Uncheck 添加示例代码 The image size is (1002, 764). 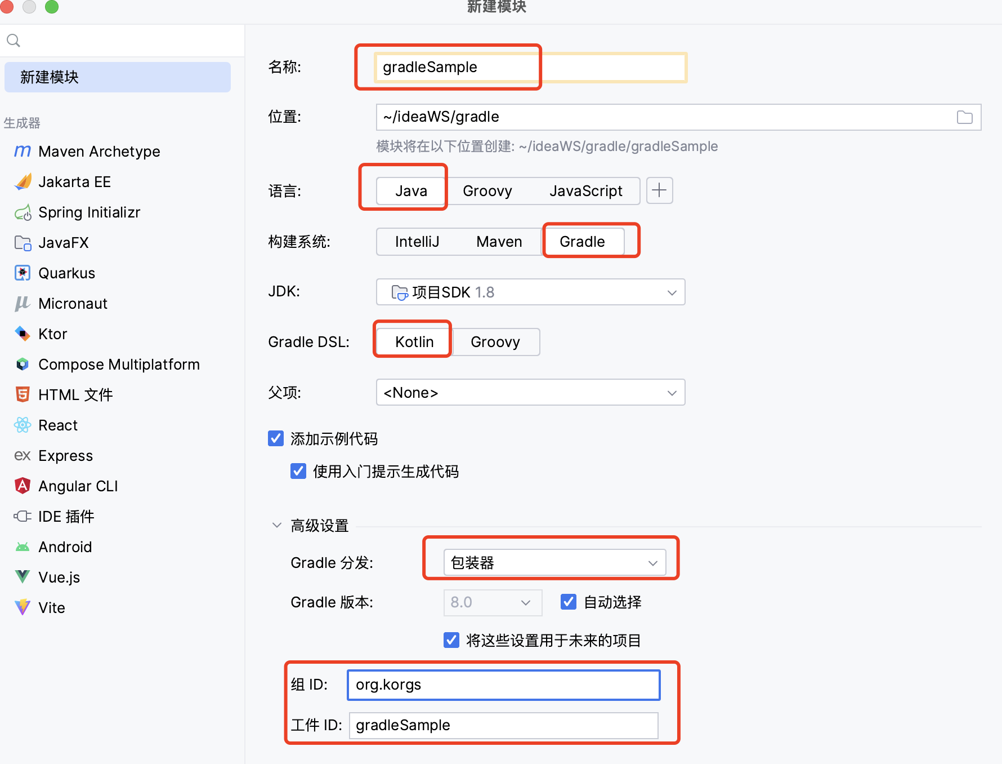point(275,438)
